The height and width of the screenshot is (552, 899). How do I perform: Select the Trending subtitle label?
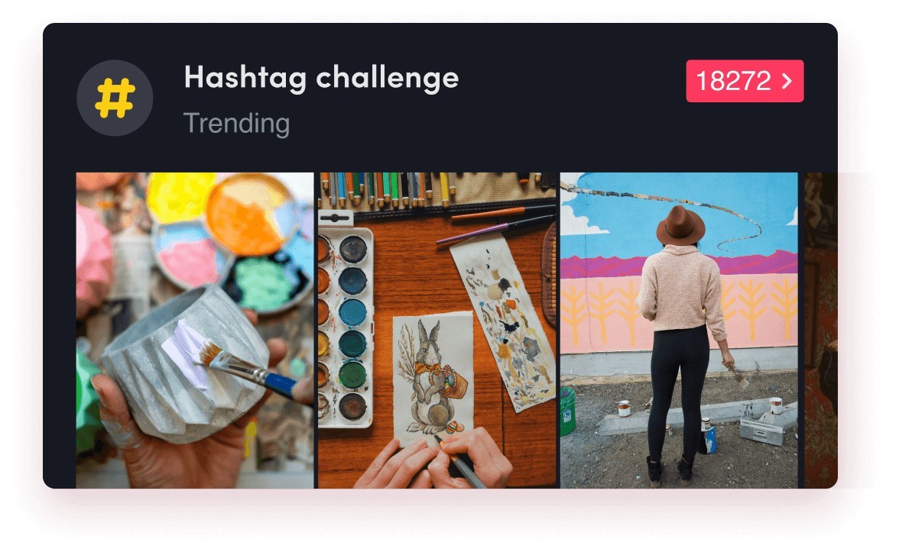pyautogui.click(x=236, y=123)
